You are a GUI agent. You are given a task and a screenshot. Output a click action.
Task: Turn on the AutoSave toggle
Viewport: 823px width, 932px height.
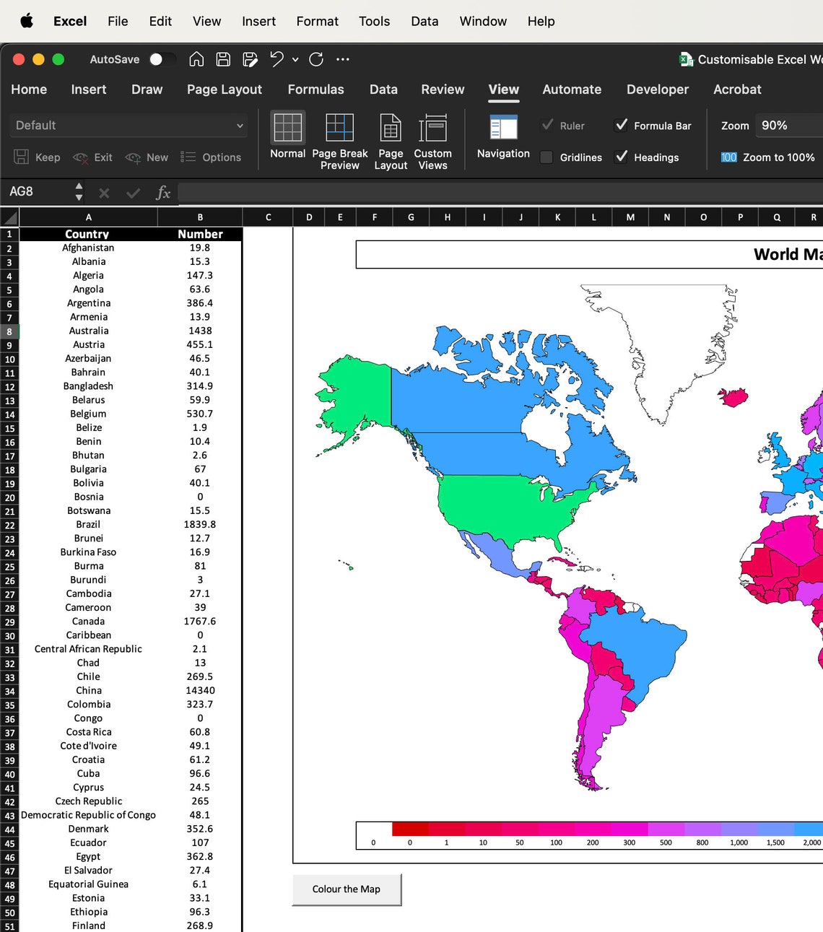(162, 59)
